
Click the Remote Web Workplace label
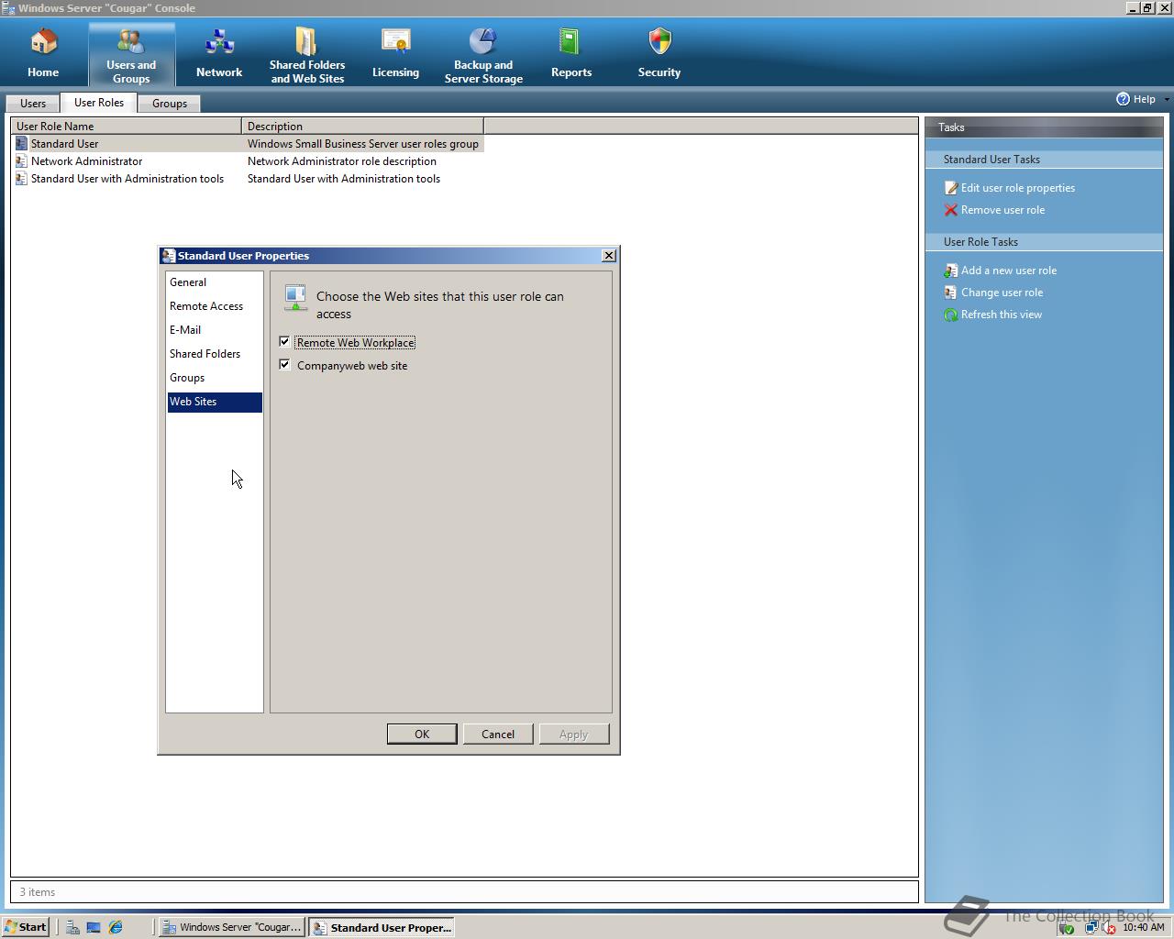(356, 343)
